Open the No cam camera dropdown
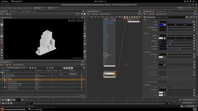 click(x=80, y=21)
